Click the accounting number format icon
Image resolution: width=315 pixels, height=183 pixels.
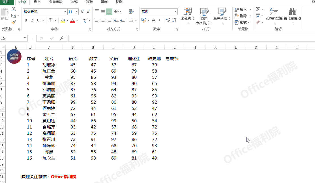coord(144,20)
